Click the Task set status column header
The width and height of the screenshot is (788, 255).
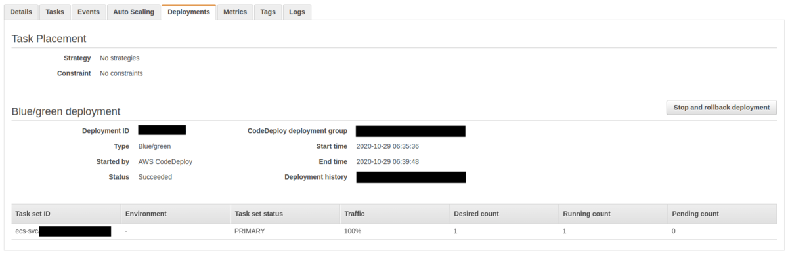(x=286, y=214)
